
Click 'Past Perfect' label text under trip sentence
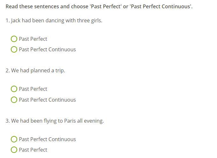pos(33,89)
